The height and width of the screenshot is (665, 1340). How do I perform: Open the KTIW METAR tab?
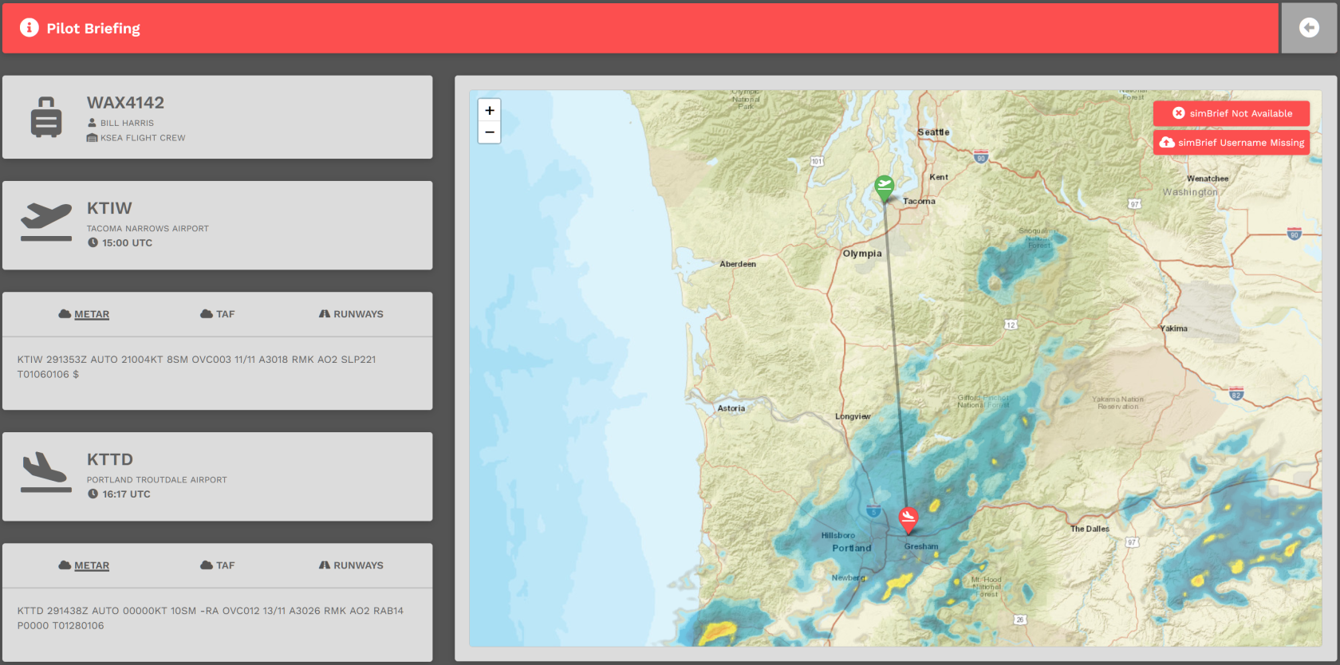point(84,314)
